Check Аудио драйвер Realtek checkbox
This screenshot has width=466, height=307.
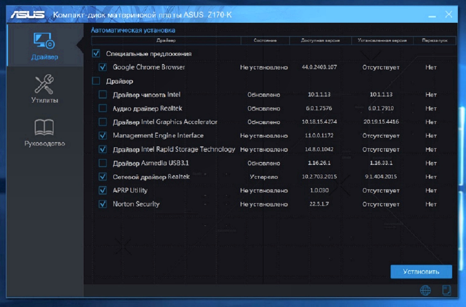coord(103,108)
